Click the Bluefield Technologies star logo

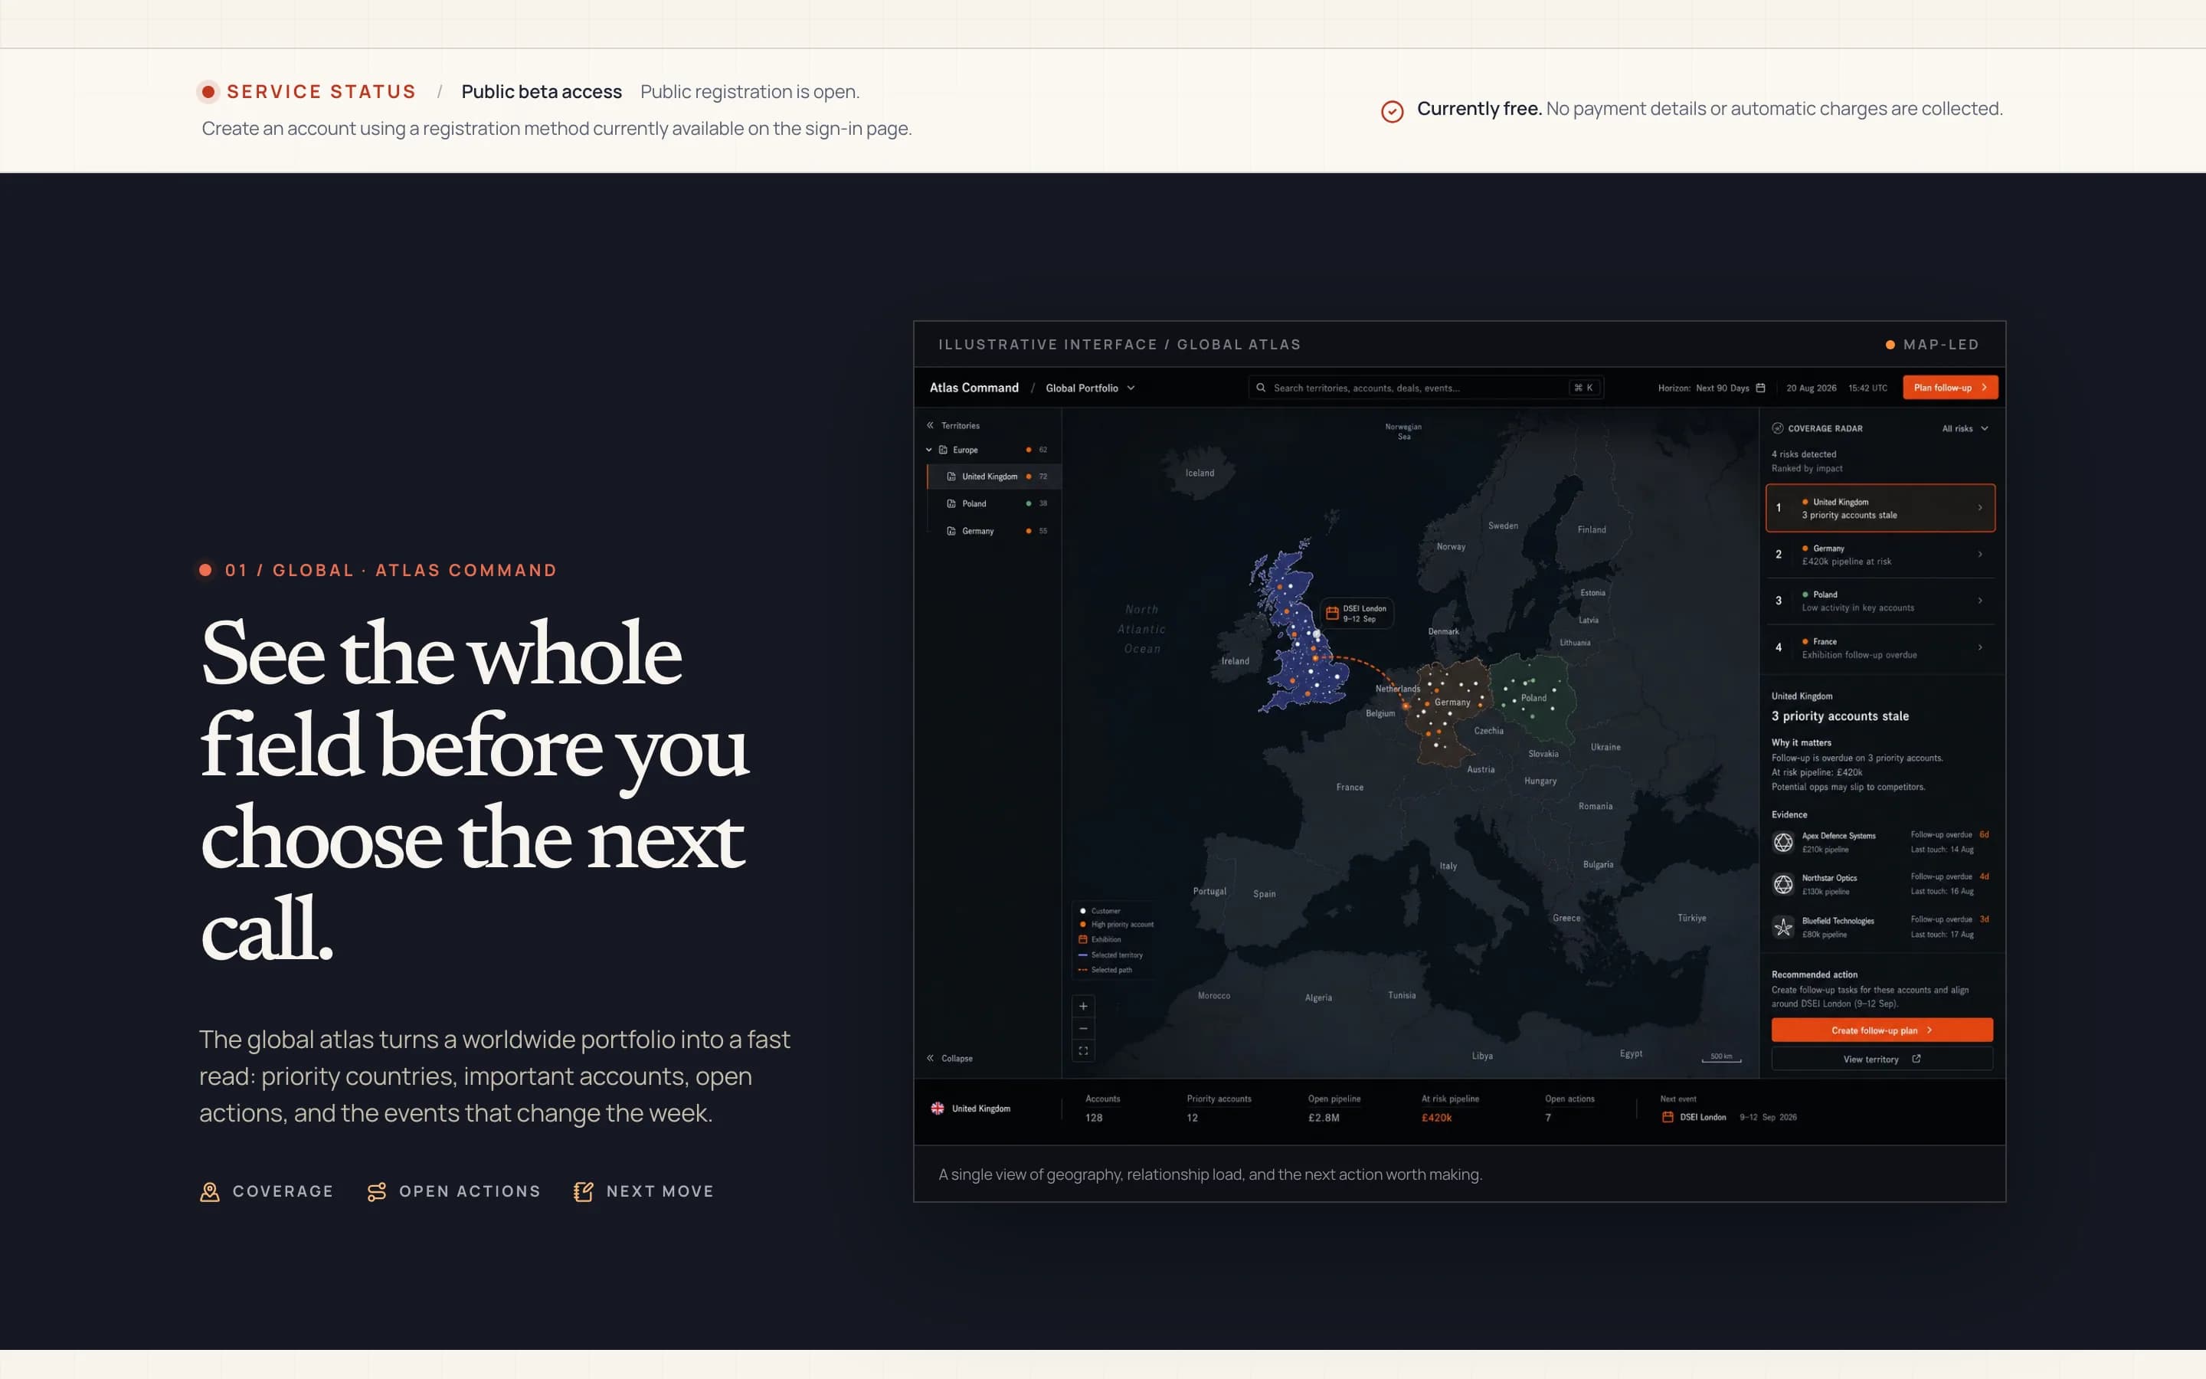click(x=1783, y=927)
